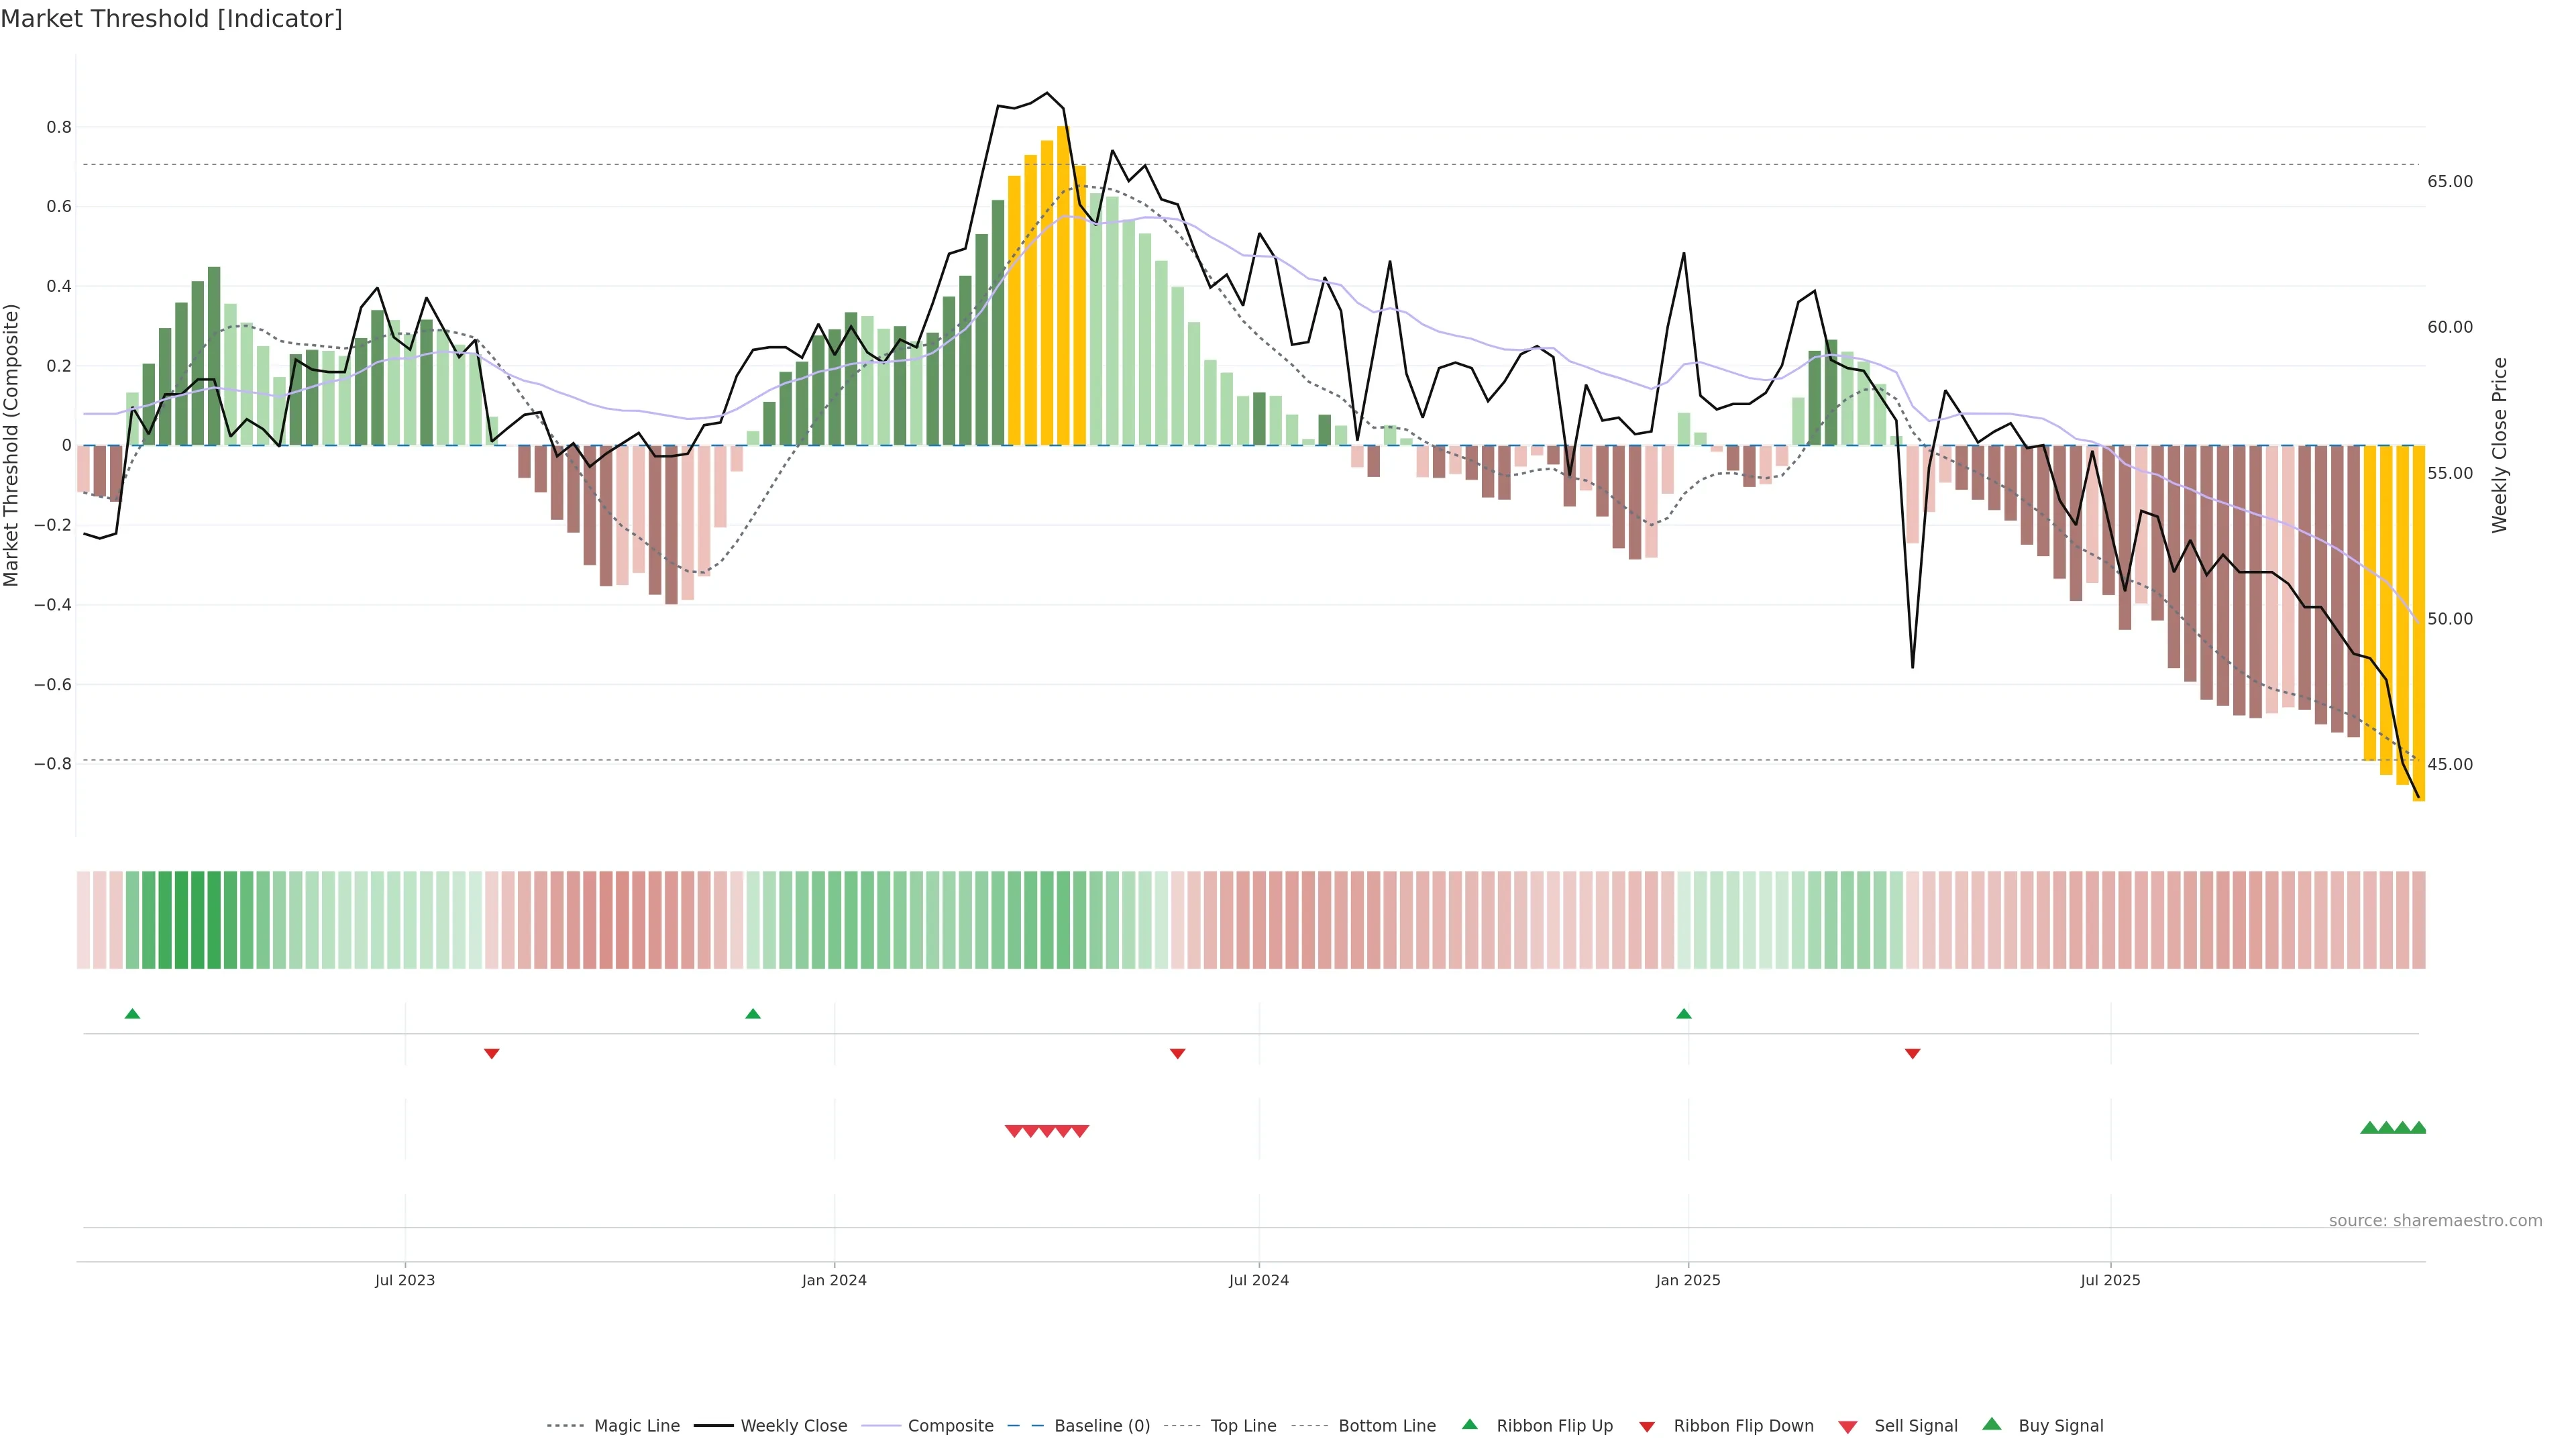The height and width of the screenshot is (1449, 2576).
Task: Toggle the Top Line legend entry
Action: pos(1243,1426)
